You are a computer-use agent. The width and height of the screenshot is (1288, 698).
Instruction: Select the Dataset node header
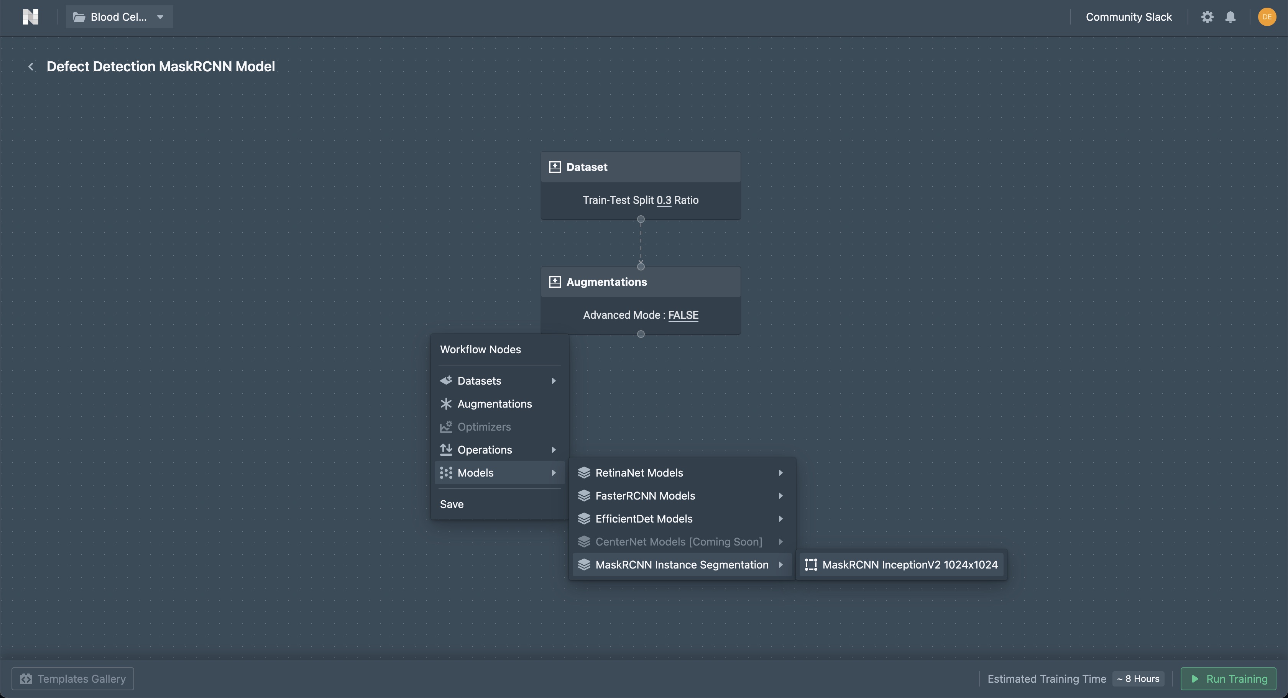[641, 167]
